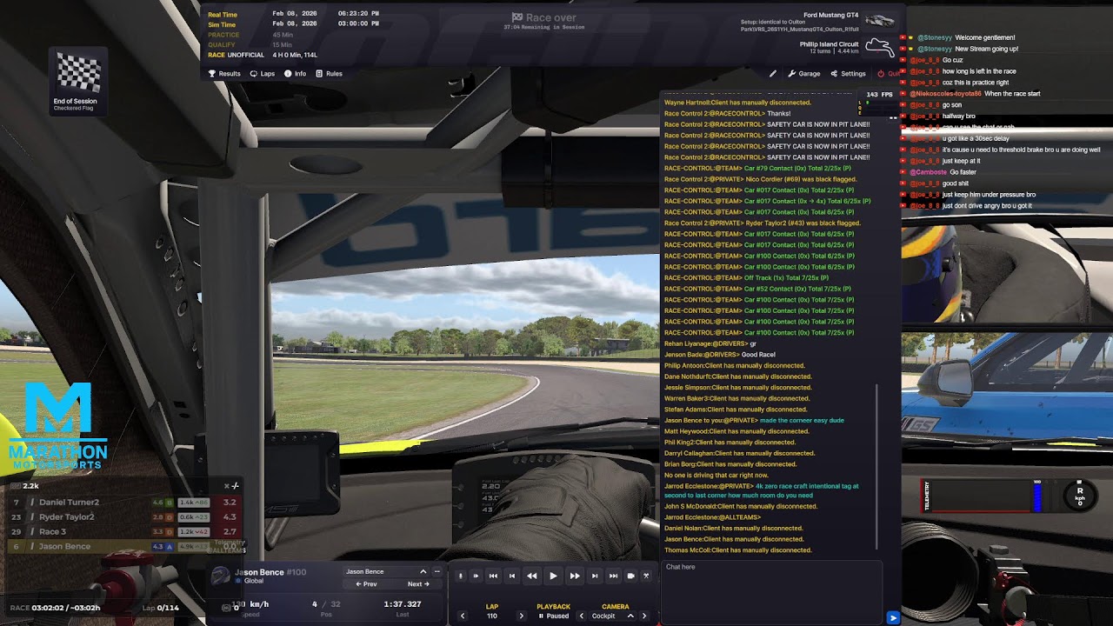Step forward one frame in replay
1113x626 pixels.
click(595, 576)
